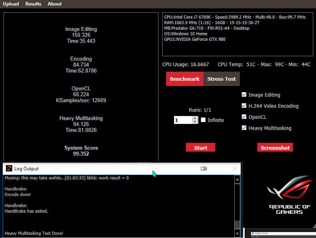
Task: Click the Heavy Multitasking score 94.126
Action: [81, 124]
